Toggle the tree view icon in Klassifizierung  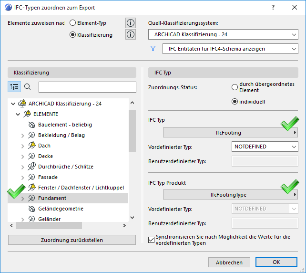click(14, 87)
